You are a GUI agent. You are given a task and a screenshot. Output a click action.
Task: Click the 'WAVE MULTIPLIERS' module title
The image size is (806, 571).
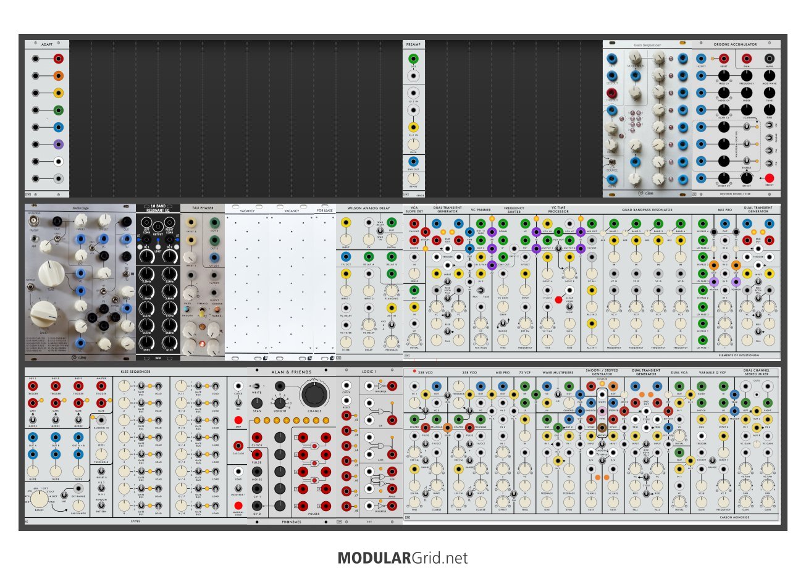(558, 373)
